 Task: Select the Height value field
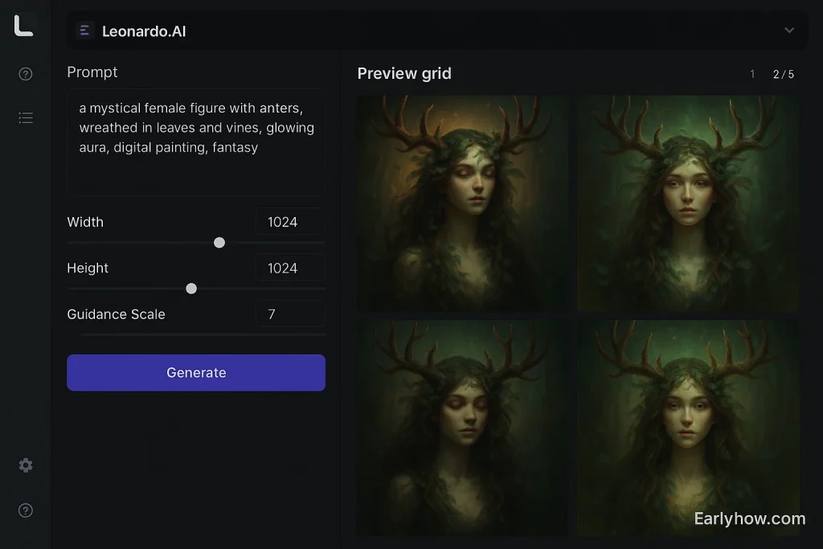pos(289,268)
